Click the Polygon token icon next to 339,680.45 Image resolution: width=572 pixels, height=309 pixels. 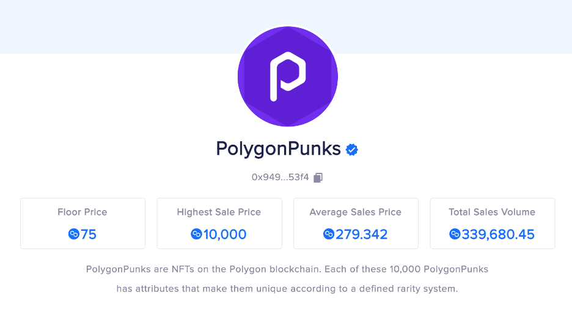tap(455, 234)
